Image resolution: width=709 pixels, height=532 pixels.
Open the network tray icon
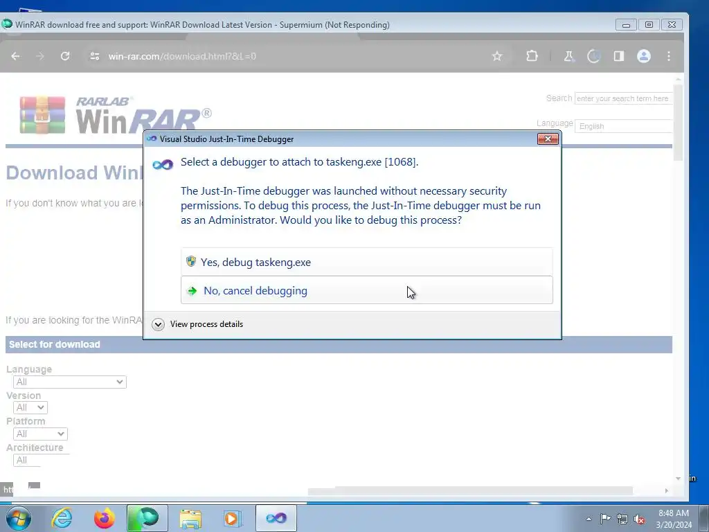click(x=622, y=519)
